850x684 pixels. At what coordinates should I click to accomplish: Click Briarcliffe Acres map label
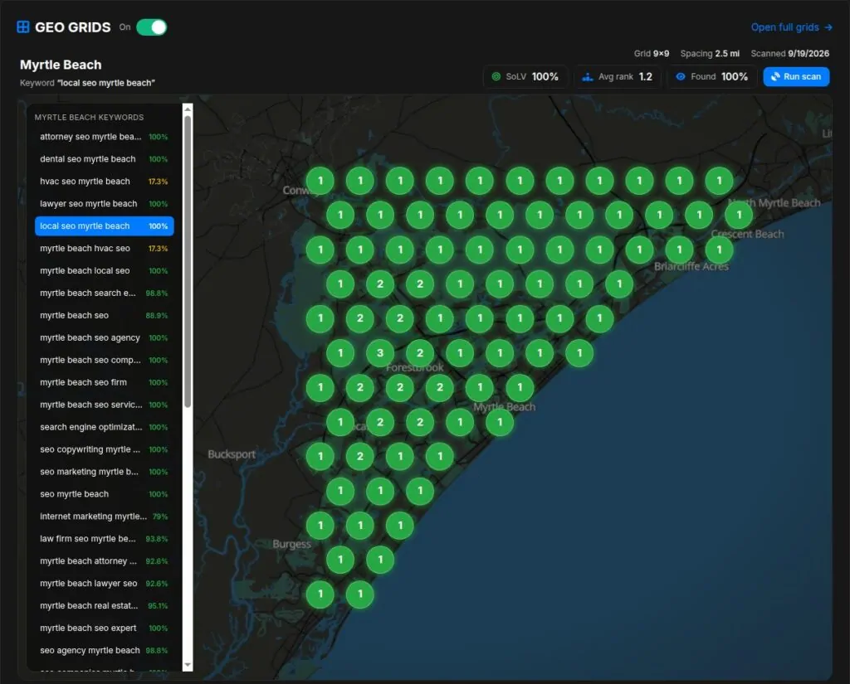(x=691, y=266)
